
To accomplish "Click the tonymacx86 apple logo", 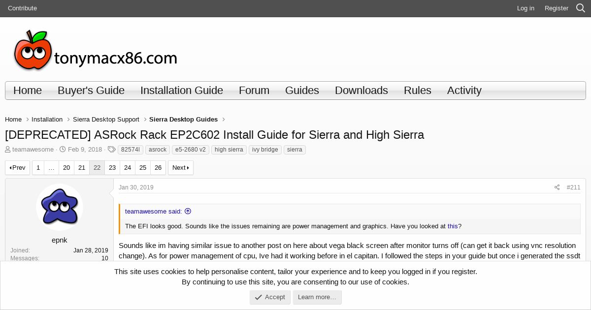I will (96, 51).
